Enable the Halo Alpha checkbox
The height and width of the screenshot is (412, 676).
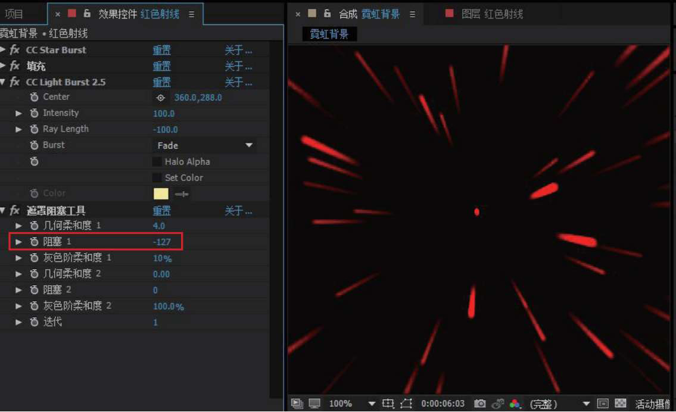[157, 161]
